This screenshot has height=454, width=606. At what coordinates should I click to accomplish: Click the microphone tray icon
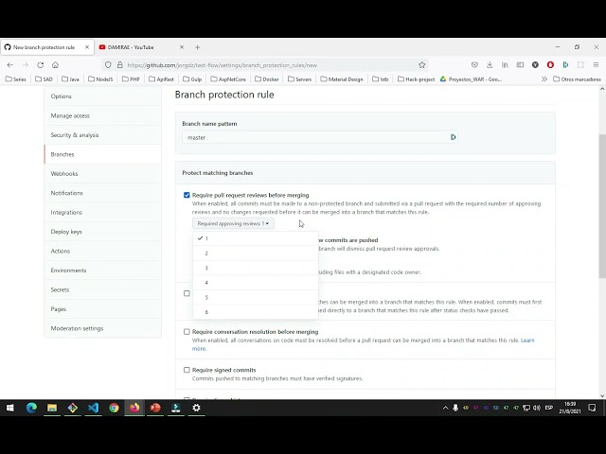(455, 408)
